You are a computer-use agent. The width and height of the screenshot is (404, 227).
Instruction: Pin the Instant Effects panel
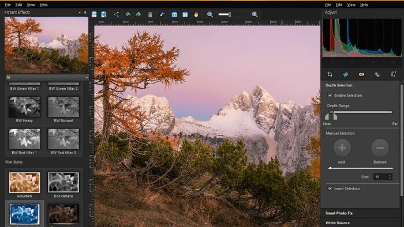tap(85, 12)
